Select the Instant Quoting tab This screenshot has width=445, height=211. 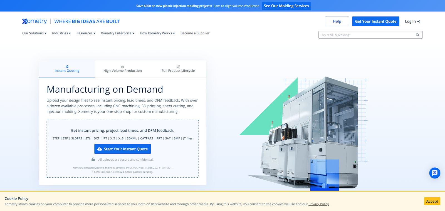[67, 69]
